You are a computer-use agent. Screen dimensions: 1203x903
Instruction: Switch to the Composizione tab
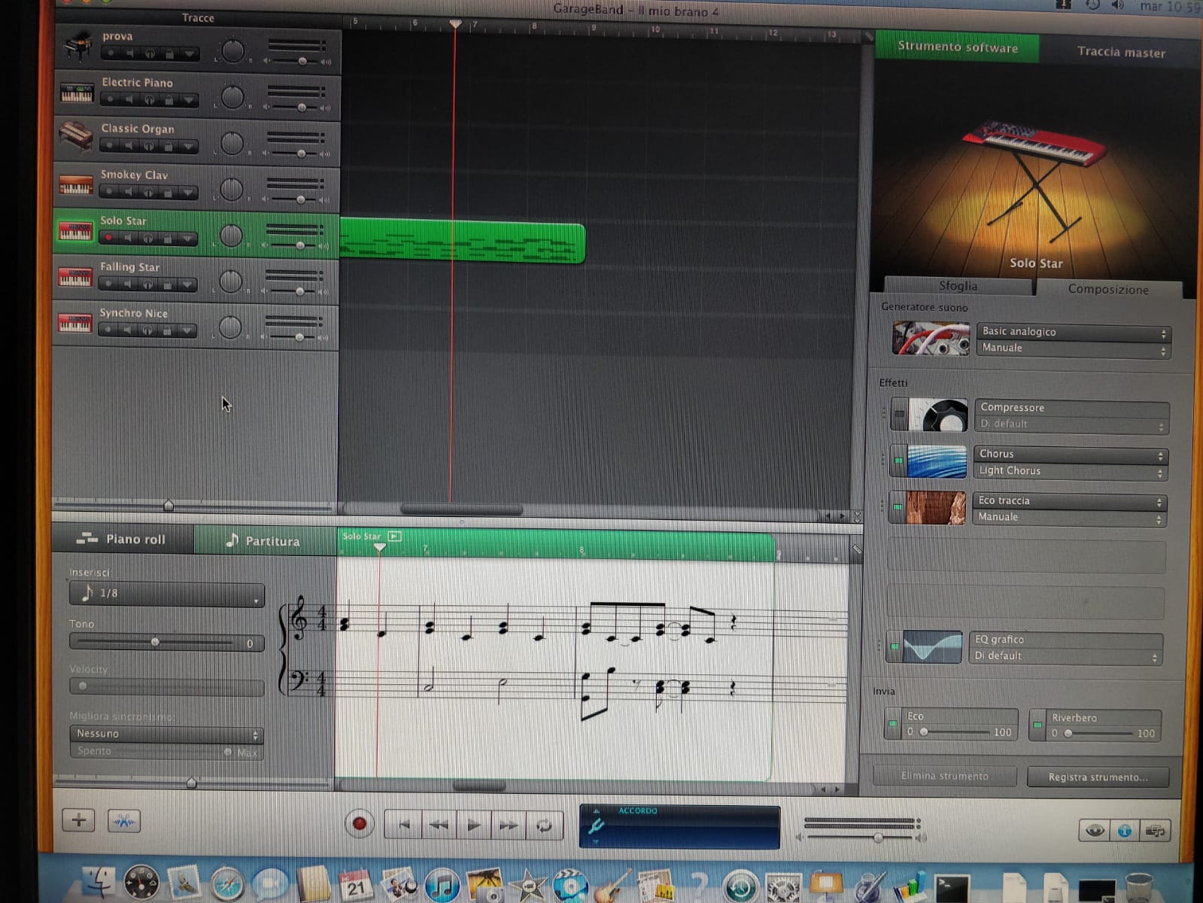1108,289
